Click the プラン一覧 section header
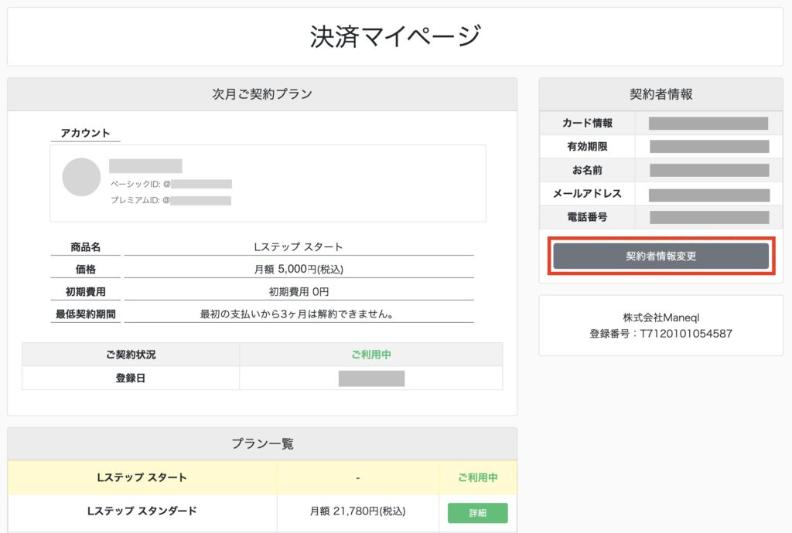 pos(262,443)
